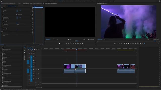Select the Pen tool in the tools panel
The height and width of the screenshot is (90, 161).
click(24, 56)
